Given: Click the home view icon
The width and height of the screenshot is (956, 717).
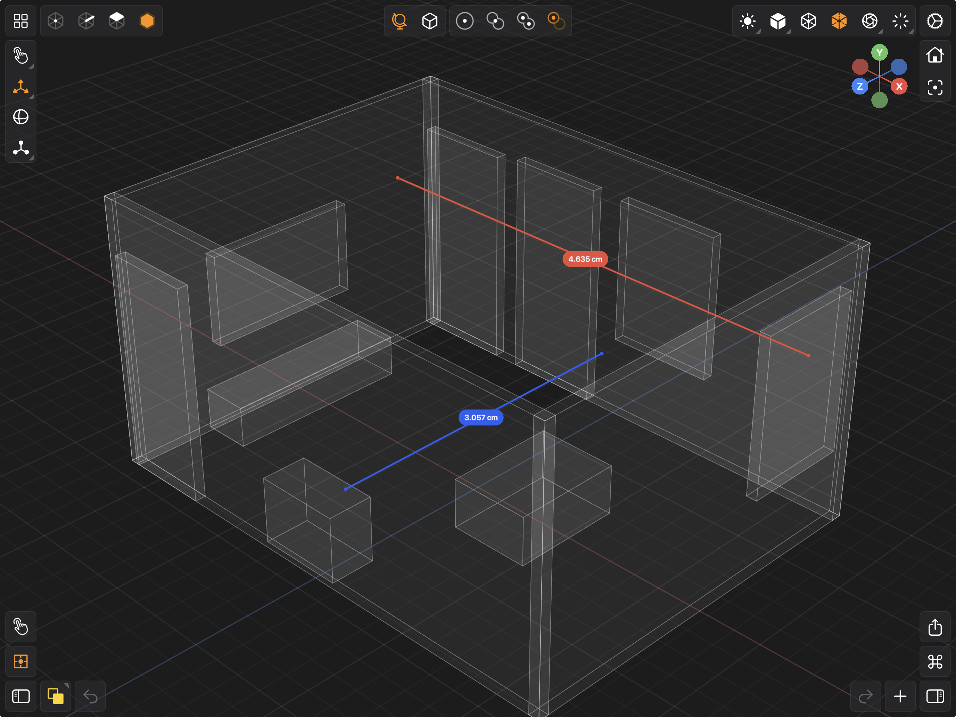Looking at the screenshot, I should (935, 55).
